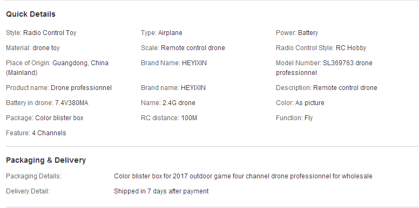Click Radio Control Style: RC Hobby

point(321,48)
